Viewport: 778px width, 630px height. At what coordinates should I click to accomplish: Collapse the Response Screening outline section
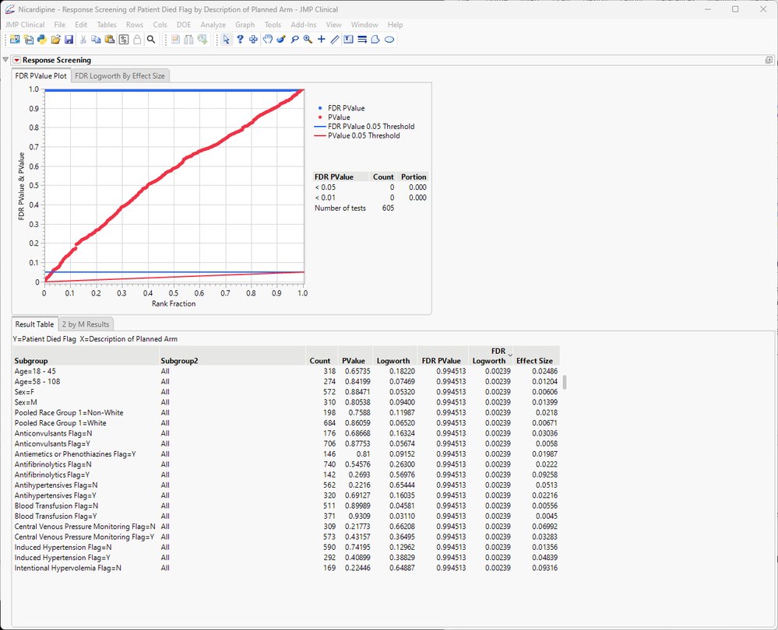click(x=6, y=60)
